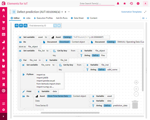Zoom in the canvas with plus button
150x120 pixels.
(136, 89)
